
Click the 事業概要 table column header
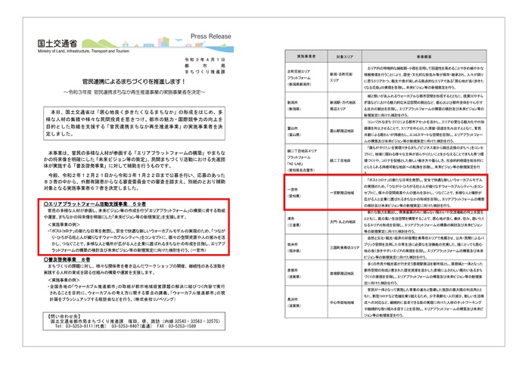[x=424, y=57]
